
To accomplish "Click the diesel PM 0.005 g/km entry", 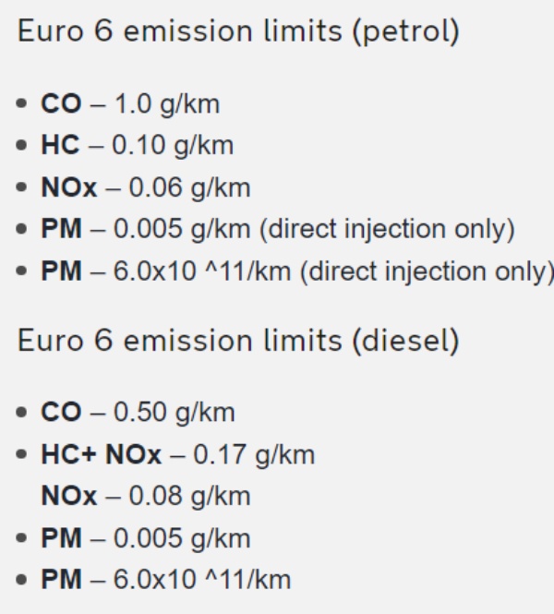I will coord(146,538).
